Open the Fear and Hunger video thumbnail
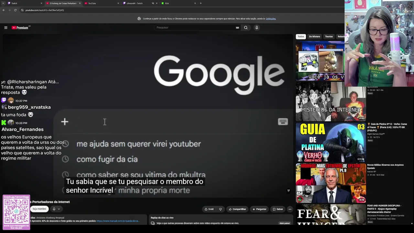The width and height of the screenshot is (414, 233). 331,214
